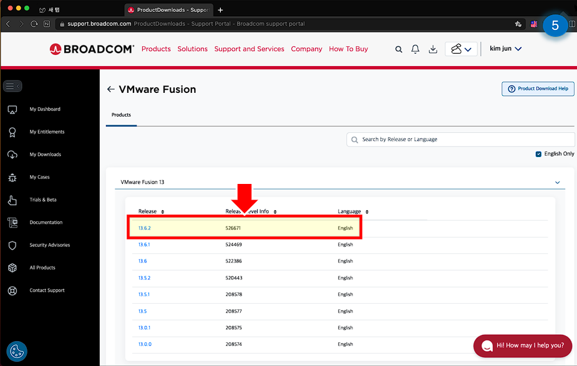This screenshot has height=366, width=577.
Task: Open Security Advisories in sidebar
Action: (50, 245)
